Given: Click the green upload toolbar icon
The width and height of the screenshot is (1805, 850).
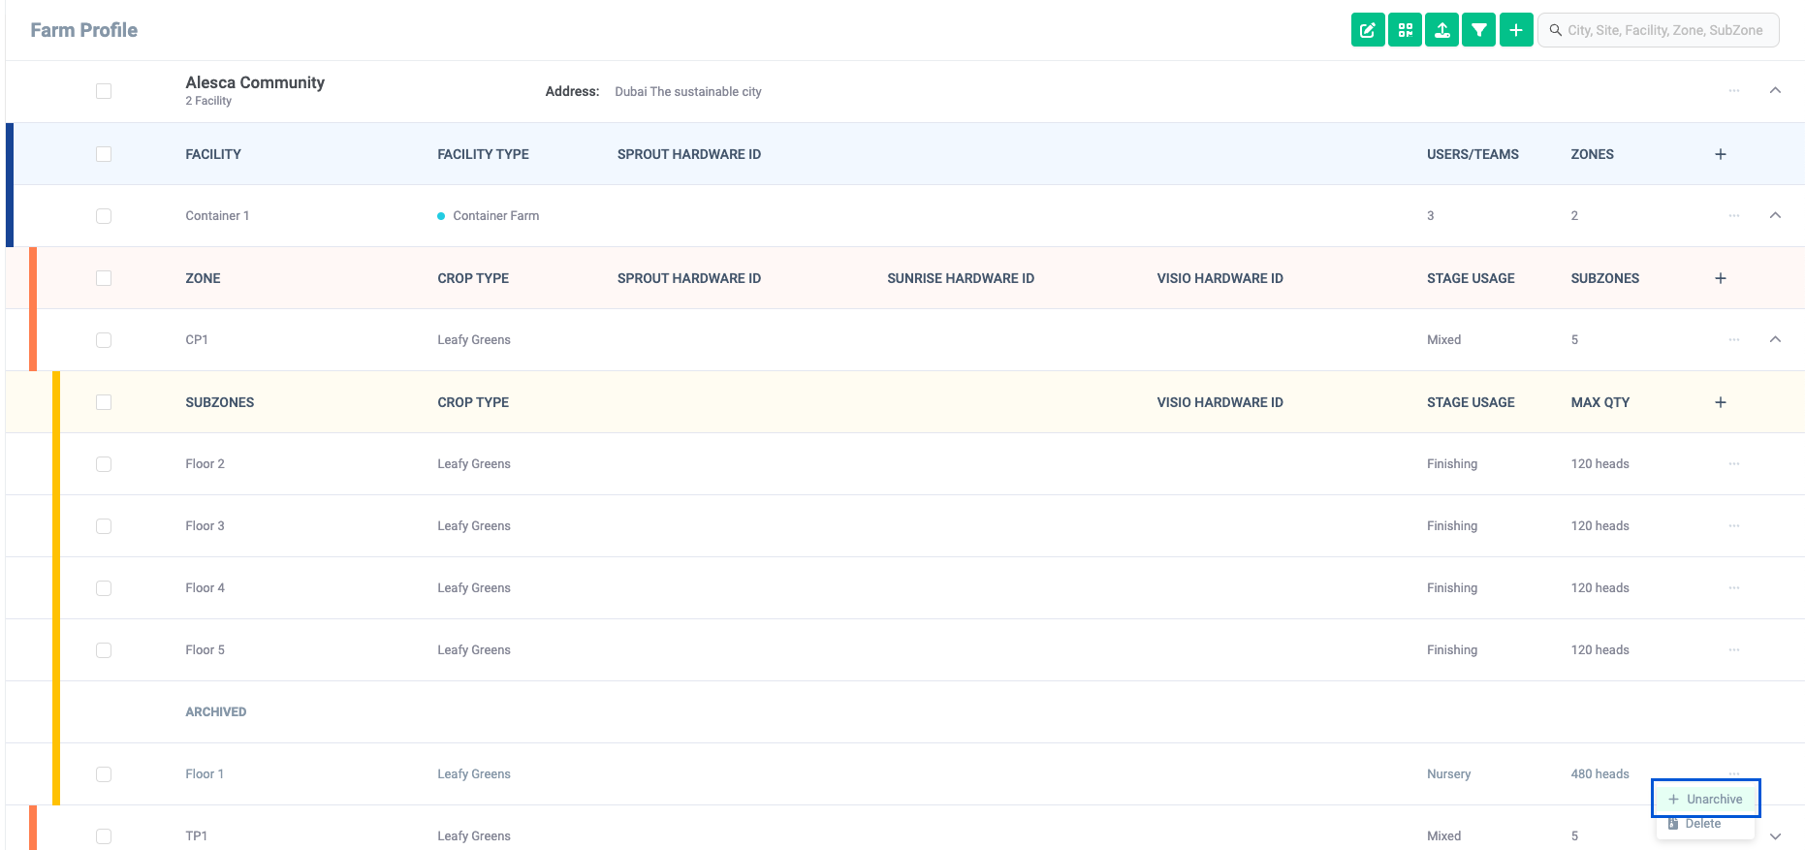Looking at the screenshot, I should (1441, 30).
